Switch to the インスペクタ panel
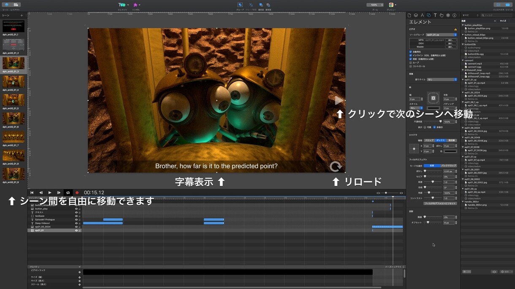 498,5
